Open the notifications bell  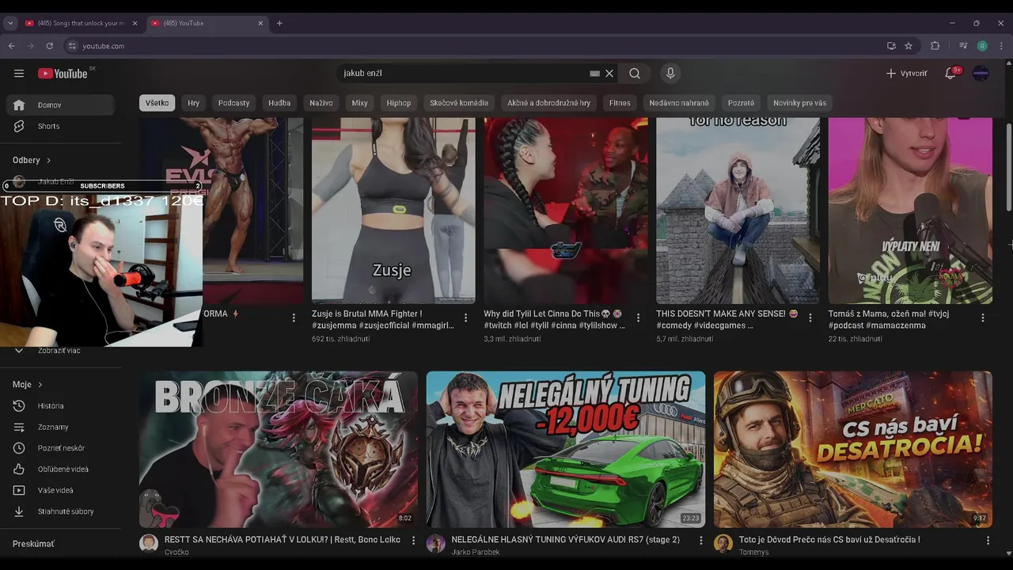click(x=950, y=74)
